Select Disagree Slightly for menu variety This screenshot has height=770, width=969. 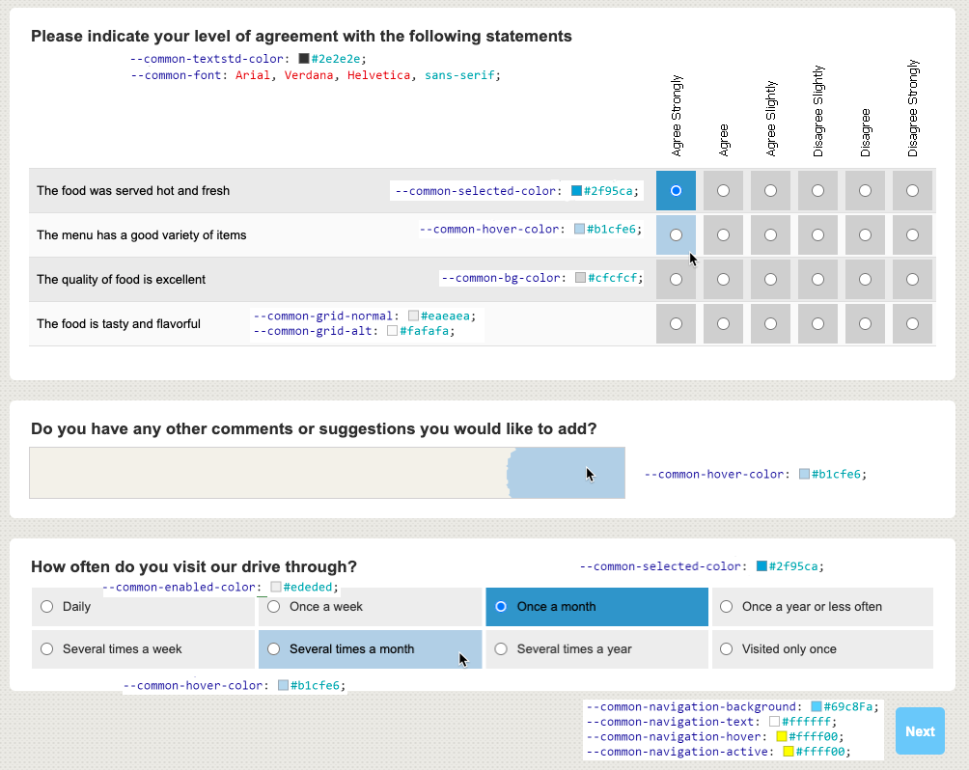[817, 235]
